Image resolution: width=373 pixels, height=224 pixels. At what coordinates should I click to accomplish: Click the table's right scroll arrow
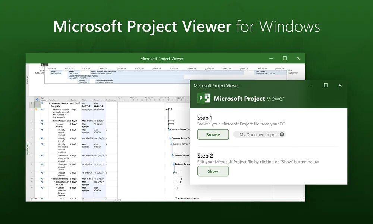pyautogui.click(x=116, y=200)
